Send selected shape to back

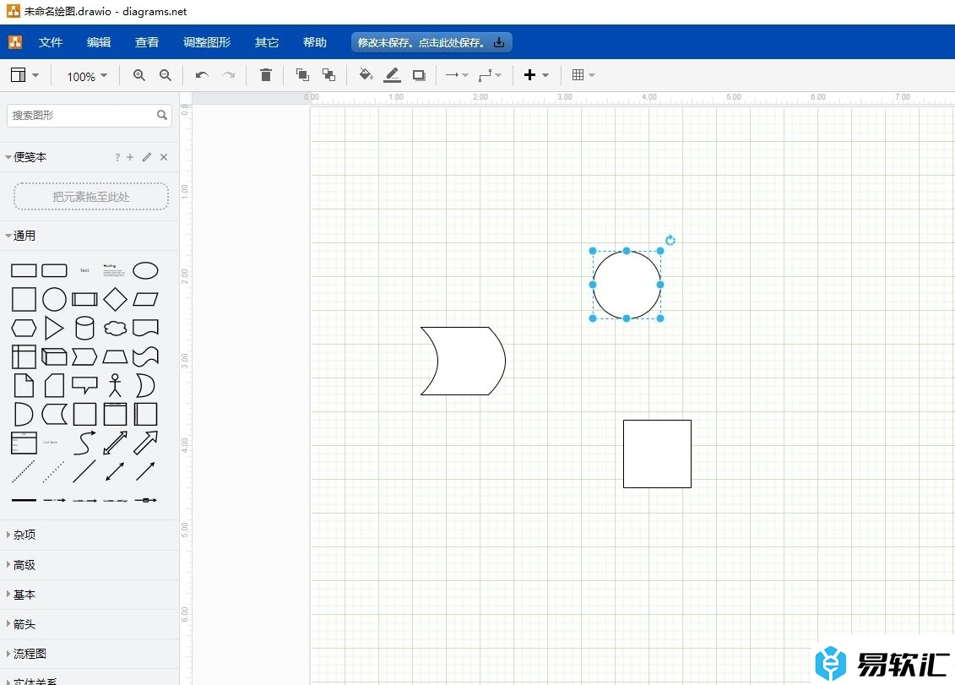coord(329,75)
